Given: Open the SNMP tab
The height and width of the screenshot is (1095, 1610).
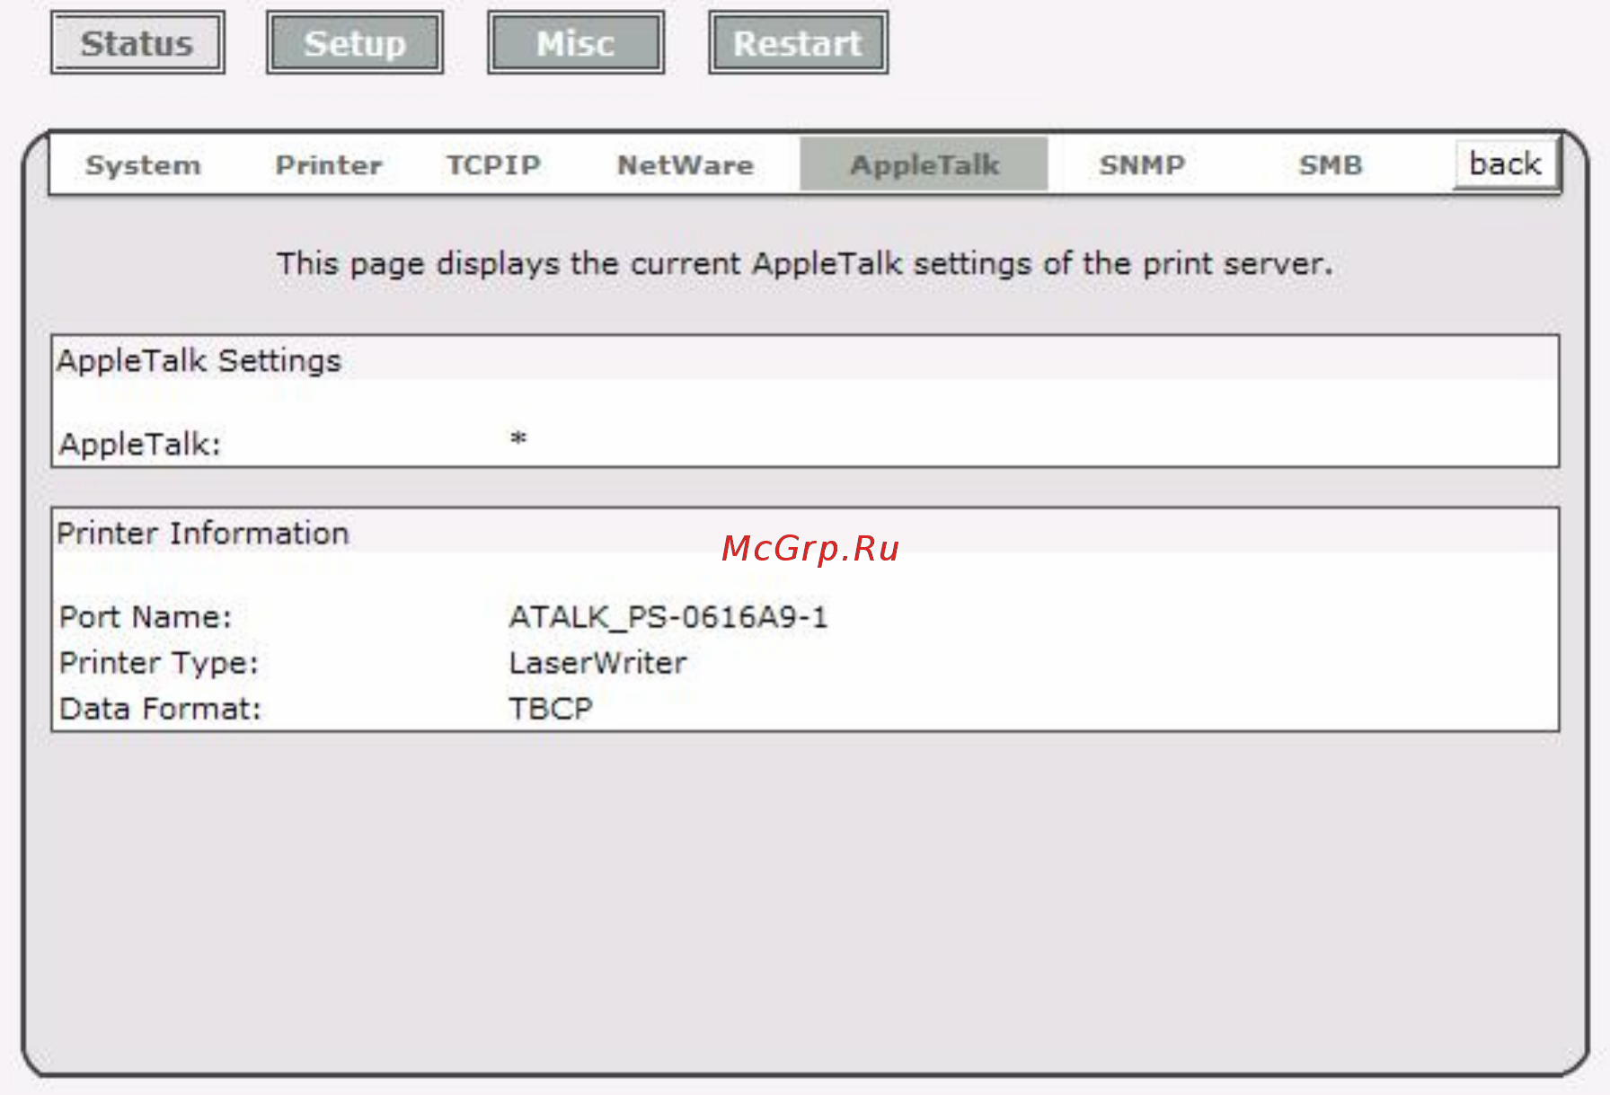Looking at the screenshot, I should 1142,165.
